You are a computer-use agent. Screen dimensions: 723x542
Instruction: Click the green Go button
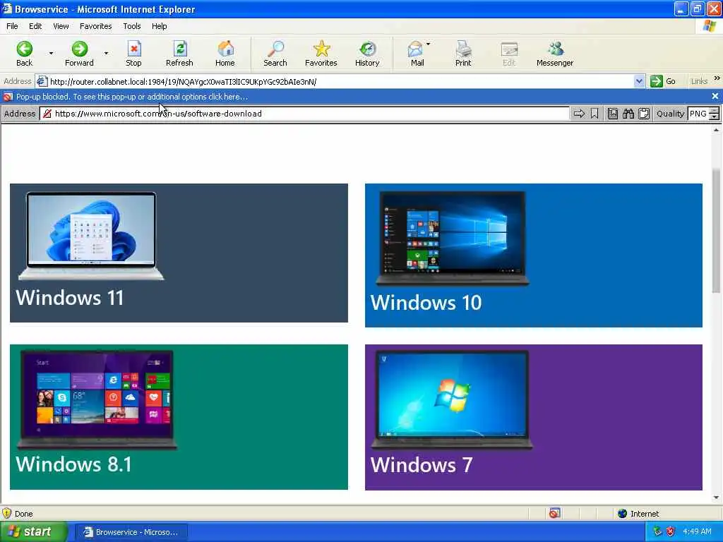(x=663, y=82)
